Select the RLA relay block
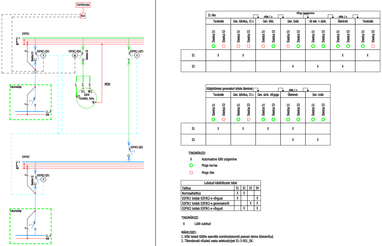382x246 pixels. tap(83, 16)
